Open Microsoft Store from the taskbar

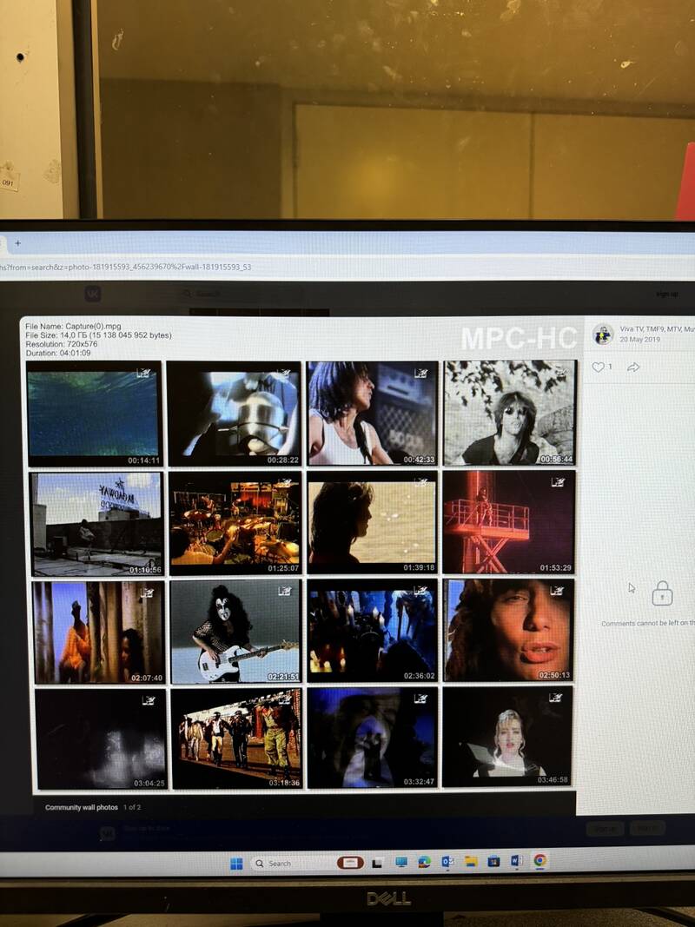493,861
